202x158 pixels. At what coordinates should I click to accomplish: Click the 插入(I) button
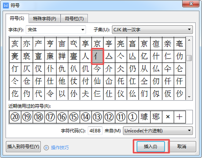[x=150, y=147]
